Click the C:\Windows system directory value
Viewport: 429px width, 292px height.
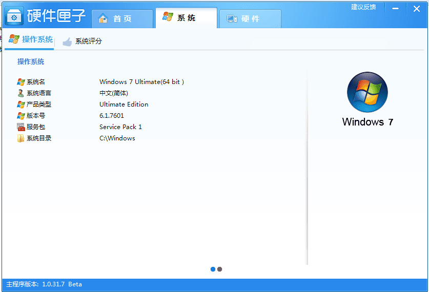click(x=117, y=138)
